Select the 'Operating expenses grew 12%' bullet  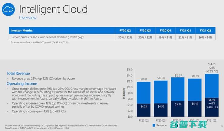pyautogui.click(x=60, y=105)
